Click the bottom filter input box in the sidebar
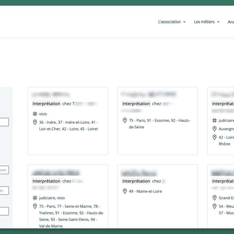 tap(4, 211)
